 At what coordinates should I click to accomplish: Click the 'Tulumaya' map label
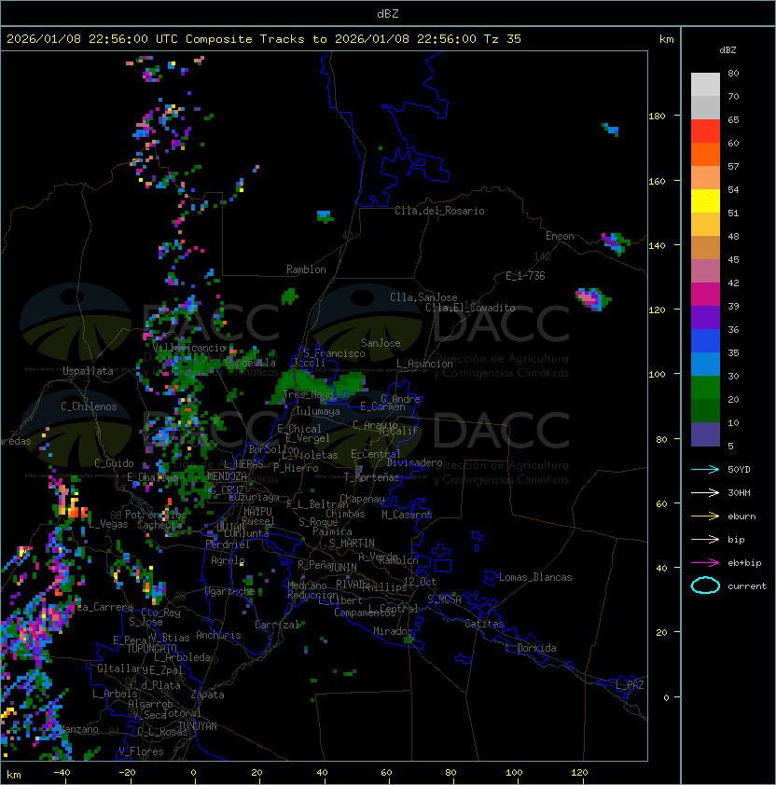(x=318, y=411)
